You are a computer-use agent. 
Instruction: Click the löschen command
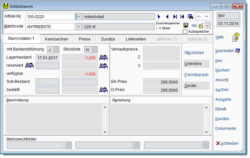point(222,70)
